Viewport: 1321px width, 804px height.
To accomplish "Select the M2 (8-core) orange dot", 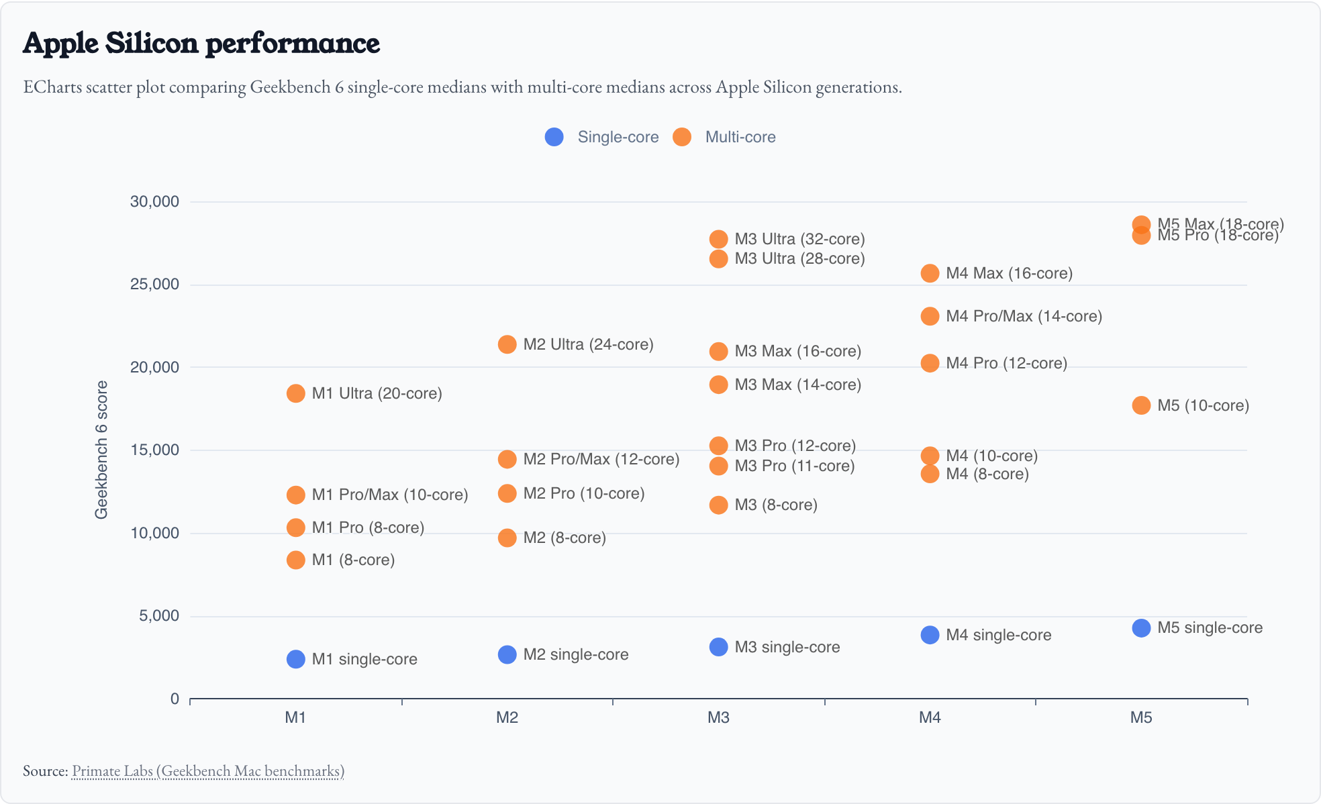I will pos(507,538).
